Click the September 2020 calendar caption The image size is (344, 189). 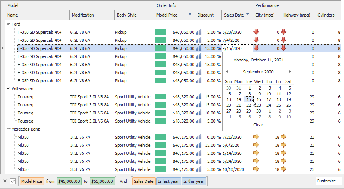pos(258,72)
